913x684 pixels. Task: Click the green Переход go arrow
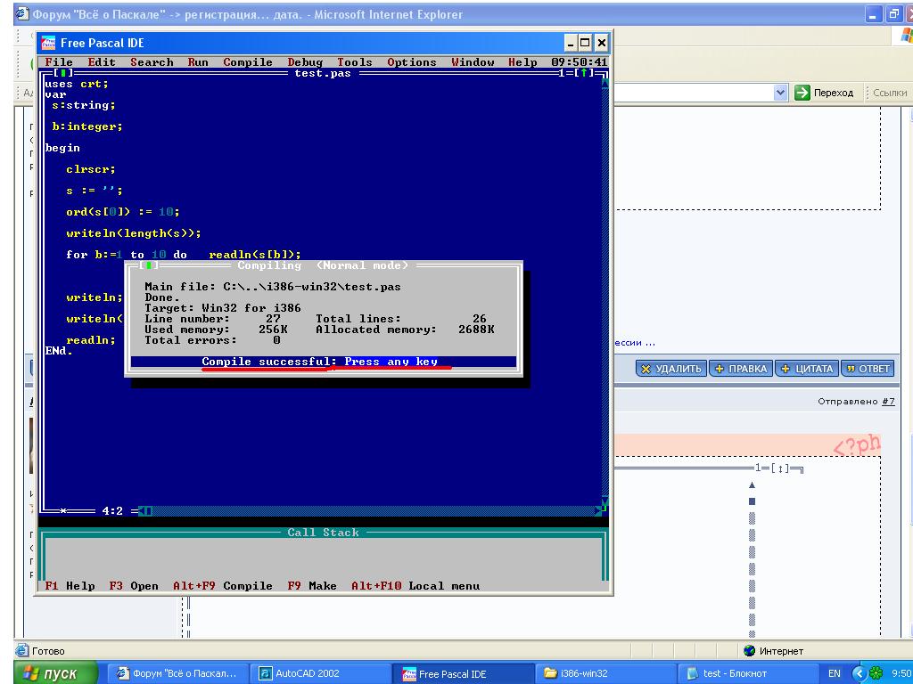tap(802, 93)
